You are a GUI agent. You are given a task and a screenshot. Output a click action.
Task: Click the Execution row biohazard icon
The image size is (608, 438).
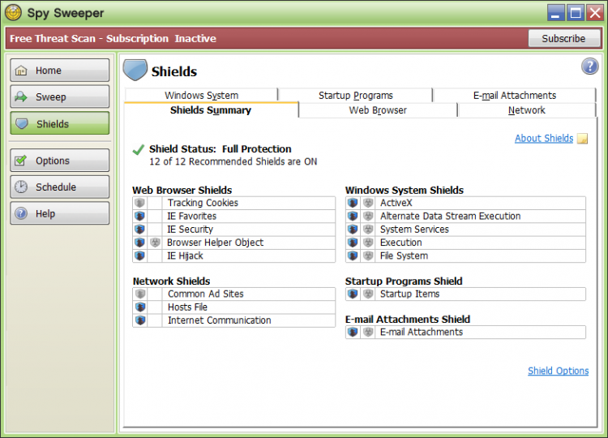368,243
